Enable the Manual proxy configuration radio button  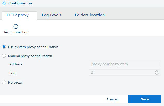[x=4, y=56]
